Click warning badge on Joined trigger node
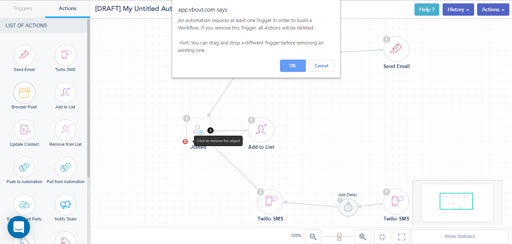Screen dimensions: 512x244 pos(186,118)
